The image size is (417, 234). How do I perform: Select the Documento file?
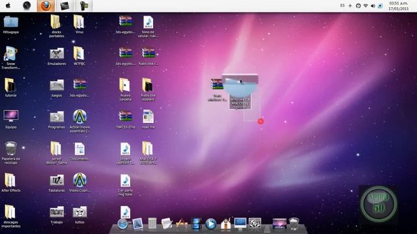point(79,151)
